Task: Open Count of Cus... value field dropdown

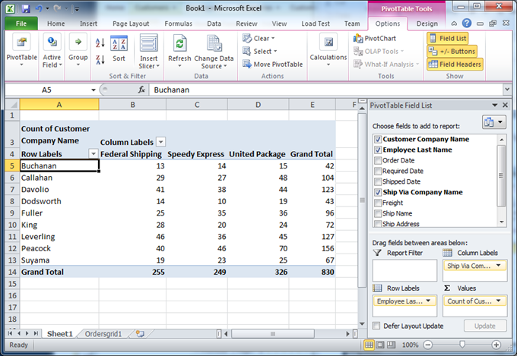Action: pyautogui.click(x=498, y=301)
